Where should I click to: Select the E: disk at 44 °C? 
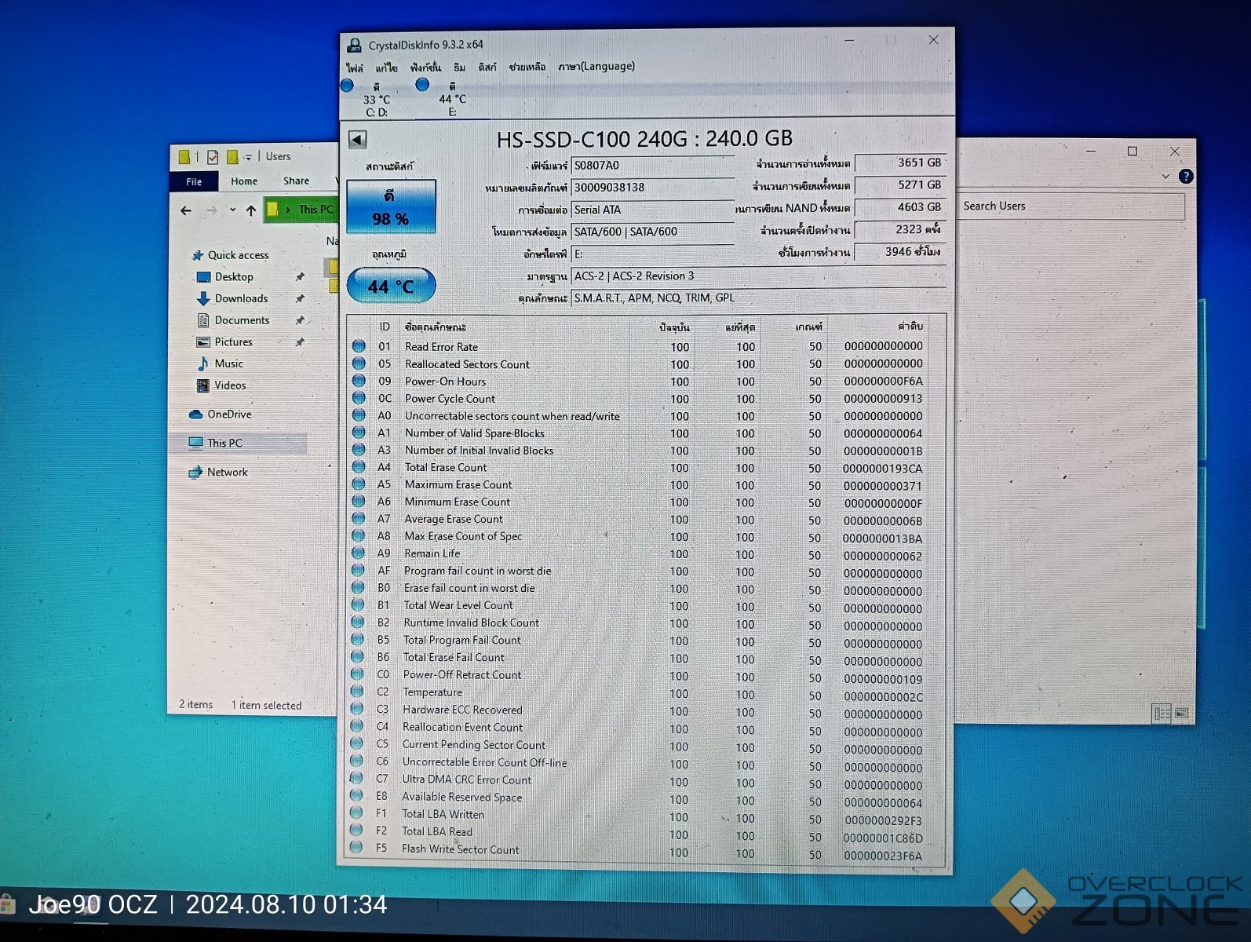click(452, 99)
